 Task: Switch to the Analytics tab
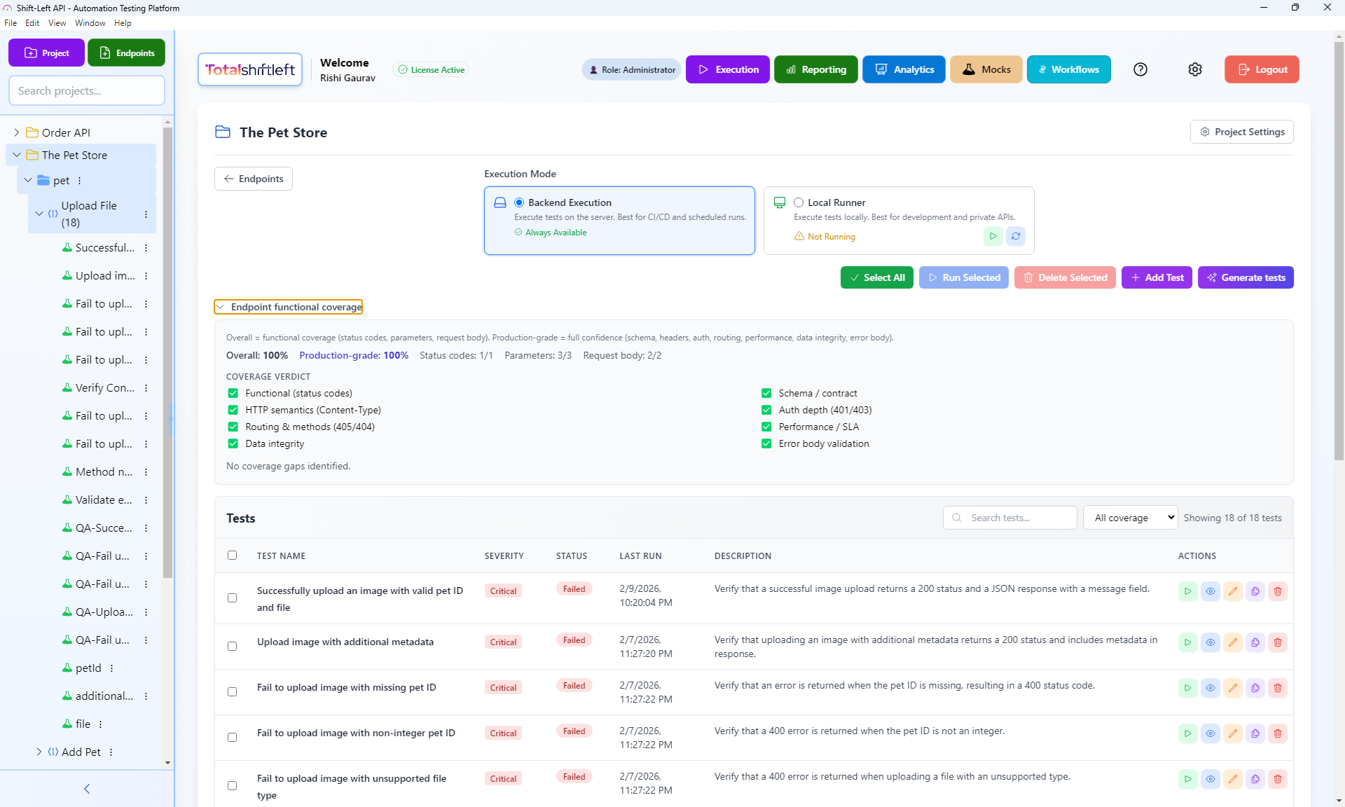click(x=904, y=69)
